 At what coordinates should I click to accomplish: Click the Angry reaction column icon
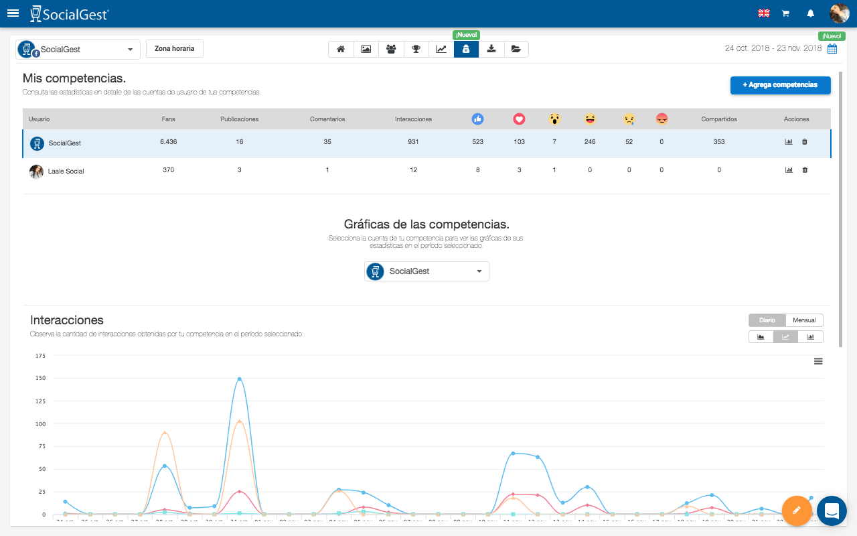tap(662, 119)
